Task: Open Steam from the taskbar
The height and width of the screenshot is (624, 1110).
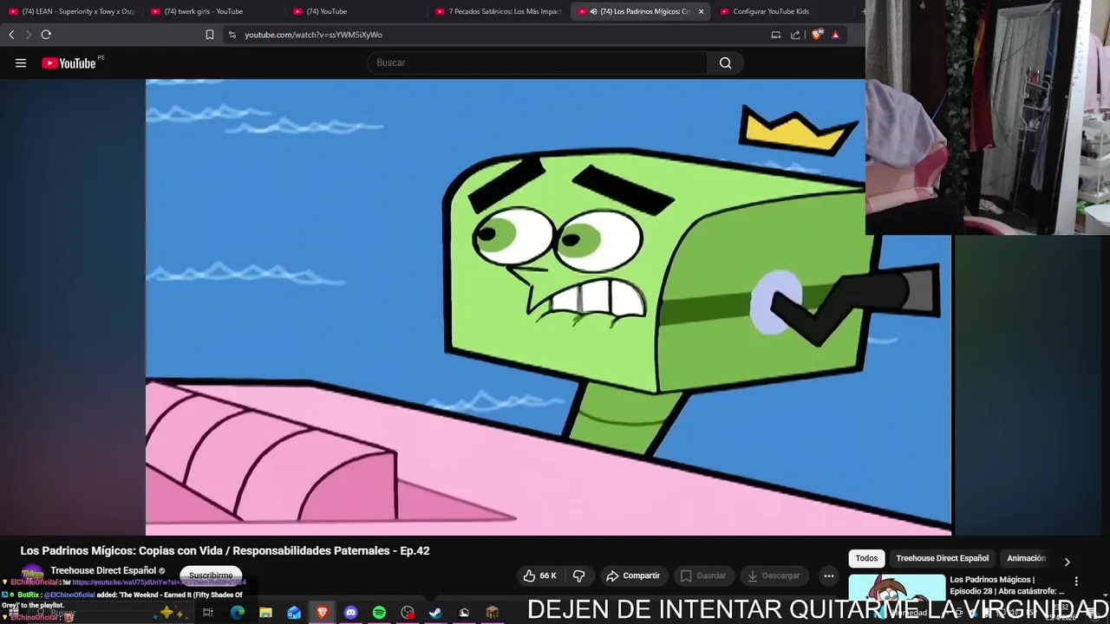Action: click(x=435, y=613)
